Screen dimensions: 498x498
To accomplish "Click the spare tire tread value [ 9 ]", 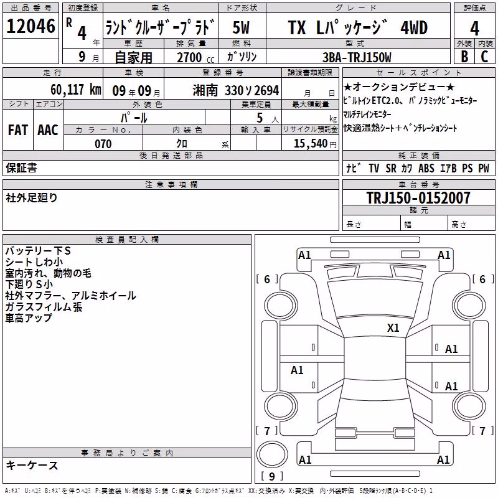I will (x=272, y=476).
